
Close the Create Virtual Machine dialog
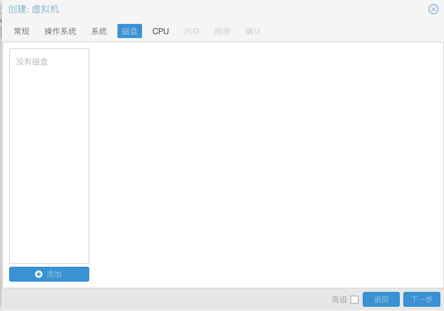click(433, 9)
